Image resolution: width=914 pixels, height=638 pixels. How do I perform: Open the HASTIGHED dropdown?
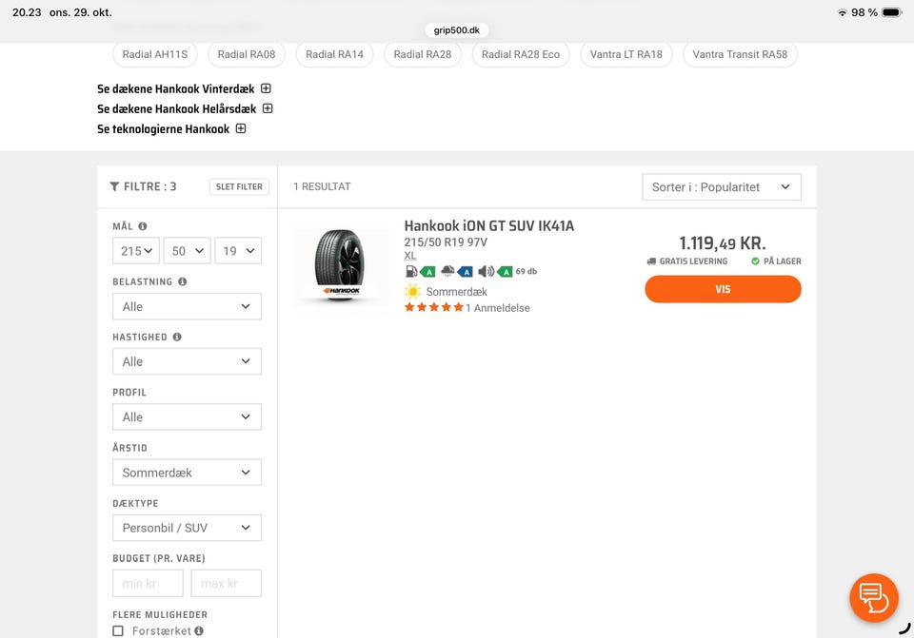[x=188, y=361]
